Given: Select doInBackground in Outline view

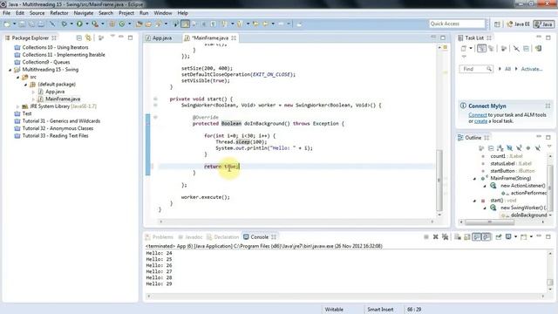Looking at the screenshot, I should point(528,215).
